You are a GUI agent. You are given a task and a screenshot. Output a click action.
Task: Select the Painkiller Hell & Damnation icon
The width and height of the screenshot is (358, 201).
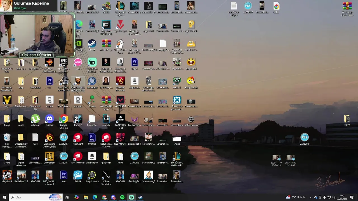(x=78, y=84)
